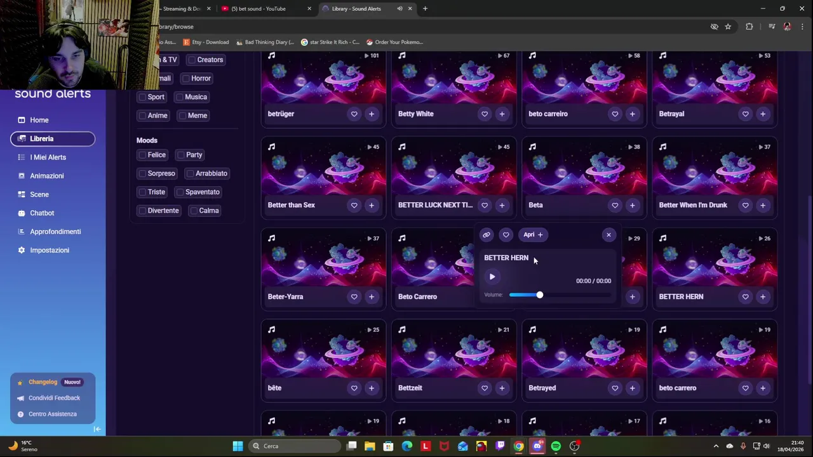Bookmark this page with star icon

[728, 27]
